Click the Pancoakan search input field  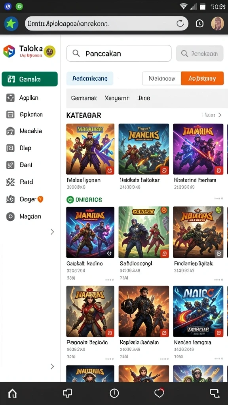tap(119, 53)
